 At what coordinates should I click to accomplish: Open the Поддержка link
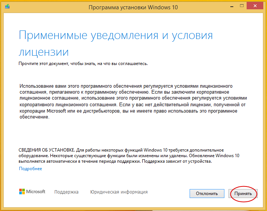point(66,192)
